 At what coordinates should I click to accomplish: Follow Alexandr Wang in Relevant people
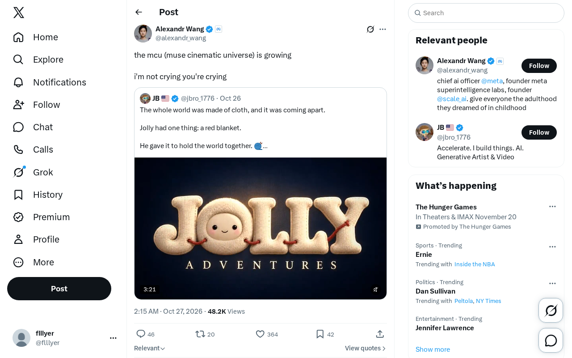pos(539,66)
